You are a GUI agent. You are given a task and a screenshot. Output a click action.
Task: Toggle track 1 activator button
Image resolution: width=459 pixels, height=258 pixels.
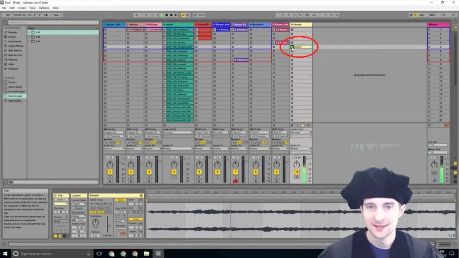[110, 172]
